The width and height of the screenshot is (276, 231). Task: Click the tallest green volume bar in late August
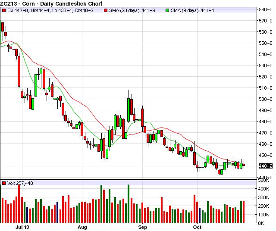[x=129, y=204]
